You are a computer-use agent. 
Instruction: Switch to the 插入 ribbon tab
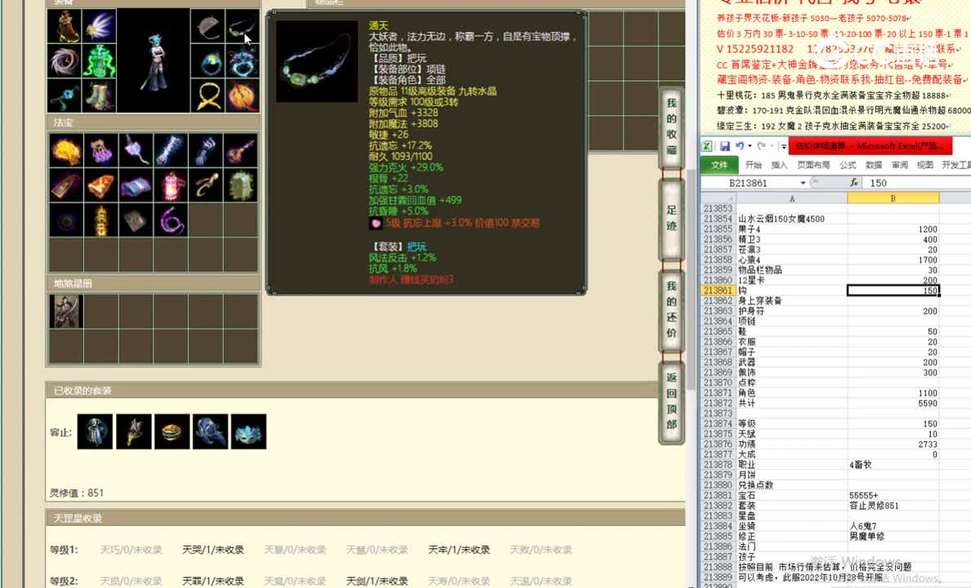[779, 165]
